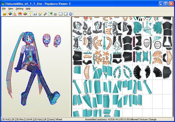Toggle the light bulb lighting button
Image resolution: width=175 pixels, height=122 pixels.
coord(30,14)
